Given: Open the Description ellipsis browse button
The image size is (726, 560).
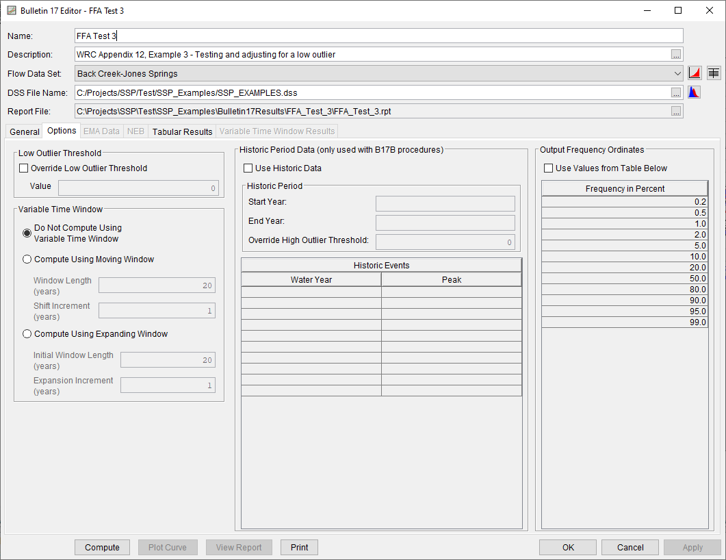Looking at the screenshot, I should (x=676, y=55).
